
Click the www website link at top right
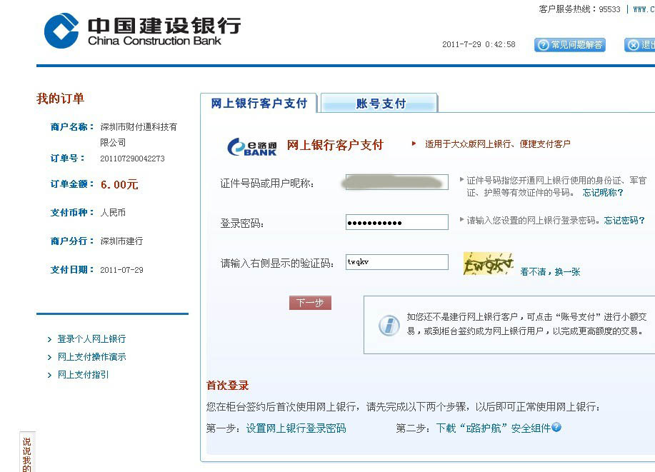click(x=644, y=9)
